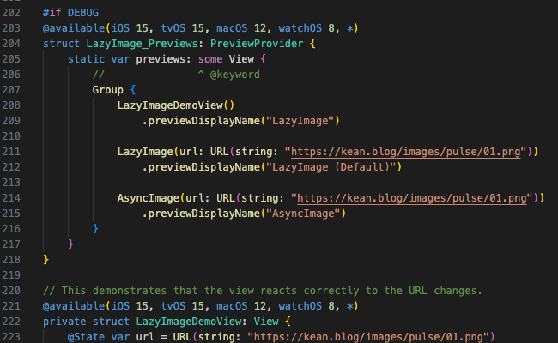Click the pink closing brace on line 217
Screen dimensions: 558x343
(x=70, y=244)
